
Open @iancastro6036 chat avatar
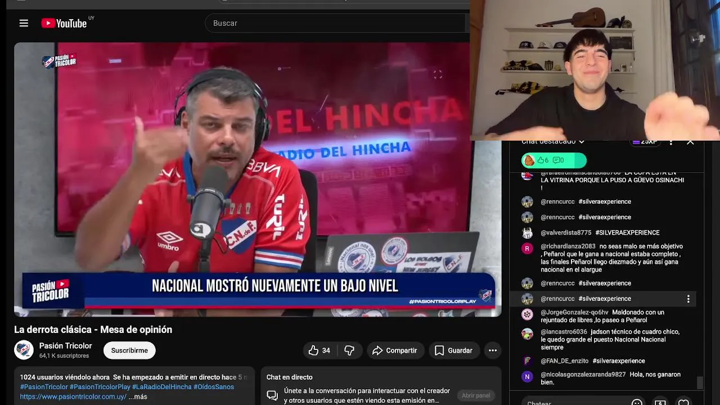point(527,334)
